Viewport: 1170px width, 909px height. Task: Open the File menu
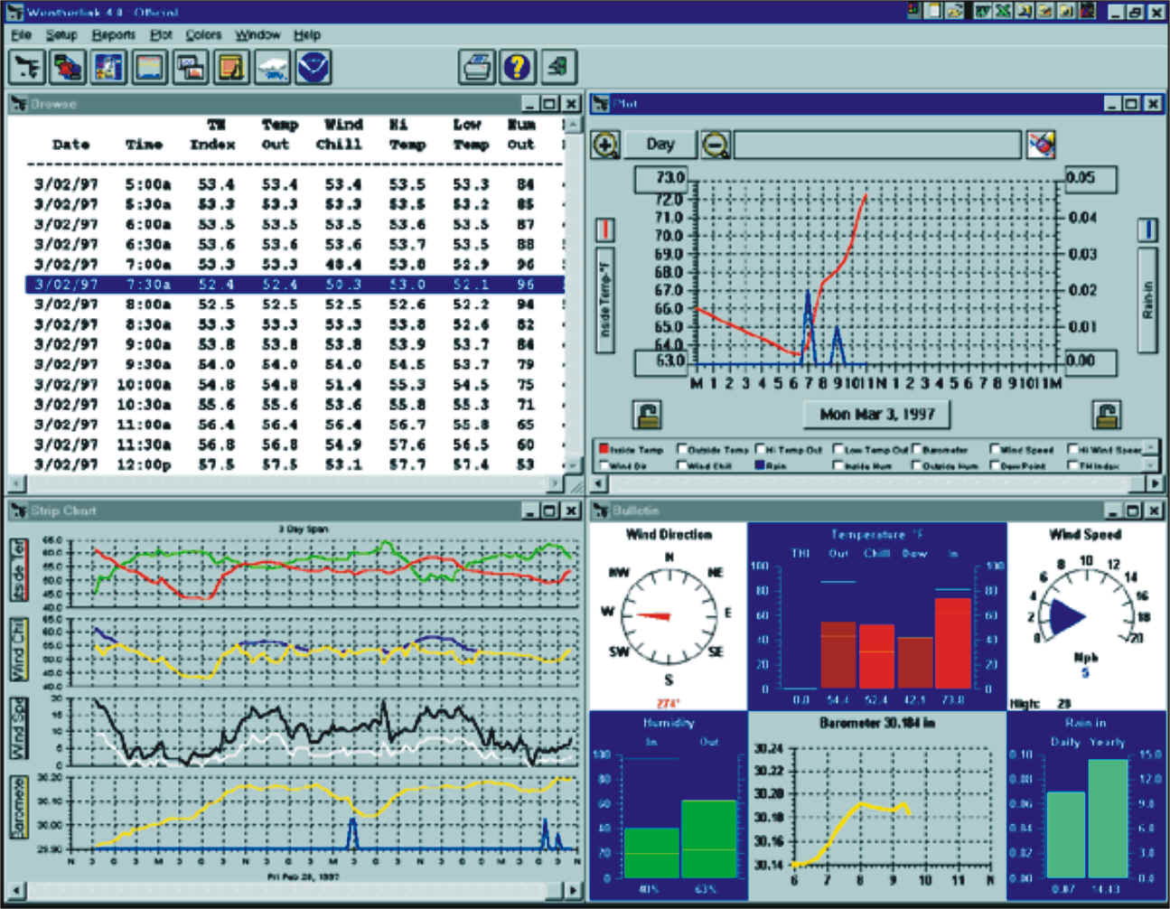tap(21, 34)
